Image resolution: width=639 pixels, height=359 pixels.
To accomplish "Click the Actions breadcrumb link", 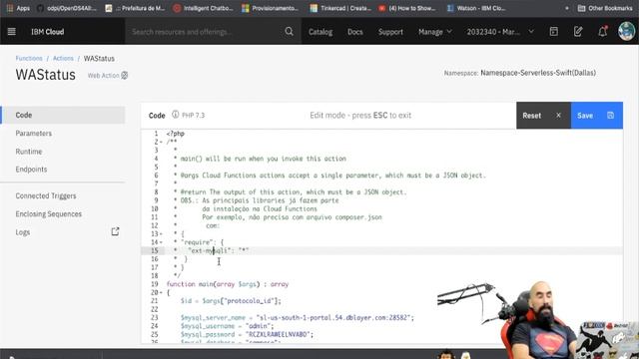I will pos(63,58).
